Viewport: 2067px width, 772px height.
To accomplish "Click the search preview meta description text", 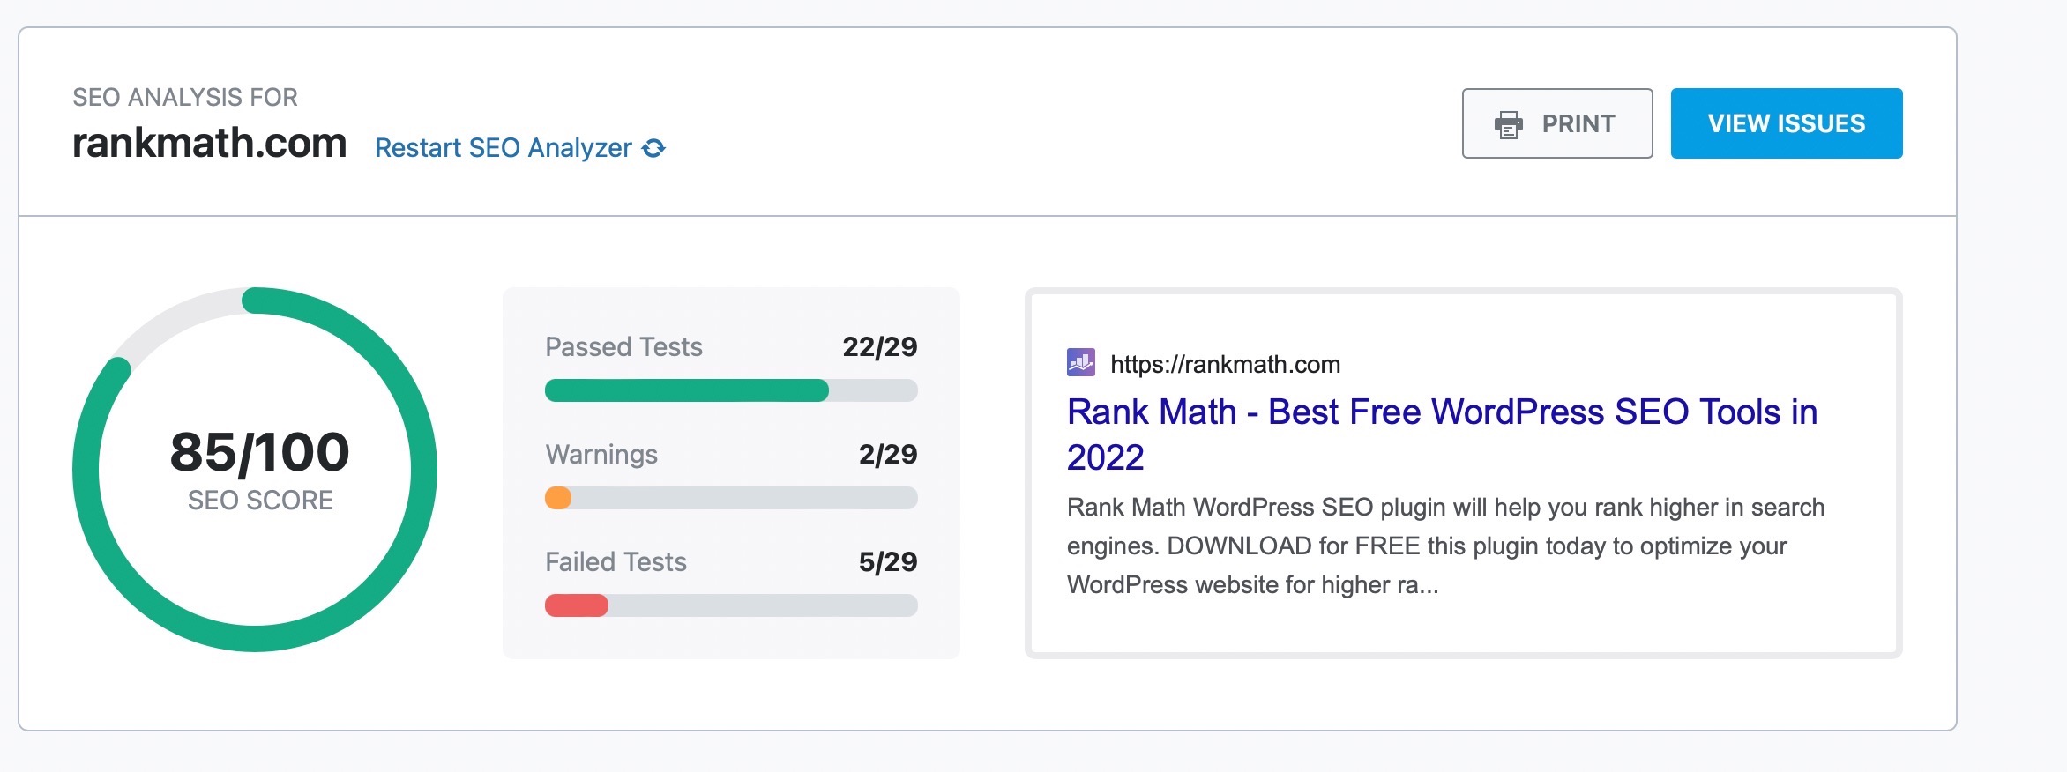I will coord(1445,546).
